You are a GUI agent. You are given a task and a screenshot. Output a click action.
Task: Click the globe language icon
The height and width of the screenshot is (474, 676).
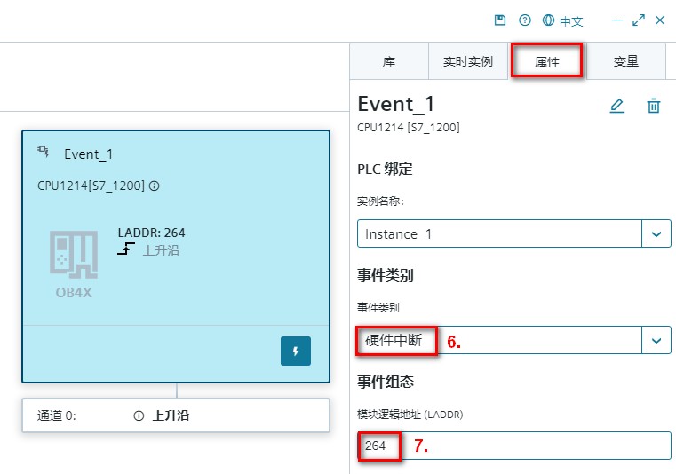[549, 20]
